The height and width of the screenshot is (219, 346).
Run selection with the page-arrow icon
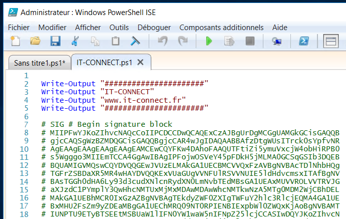(229, 41)
